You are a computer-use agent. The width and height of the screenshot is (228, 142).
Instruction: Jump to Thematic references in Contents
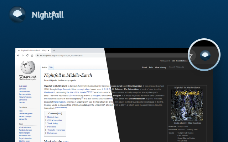(x=56, y=130)
